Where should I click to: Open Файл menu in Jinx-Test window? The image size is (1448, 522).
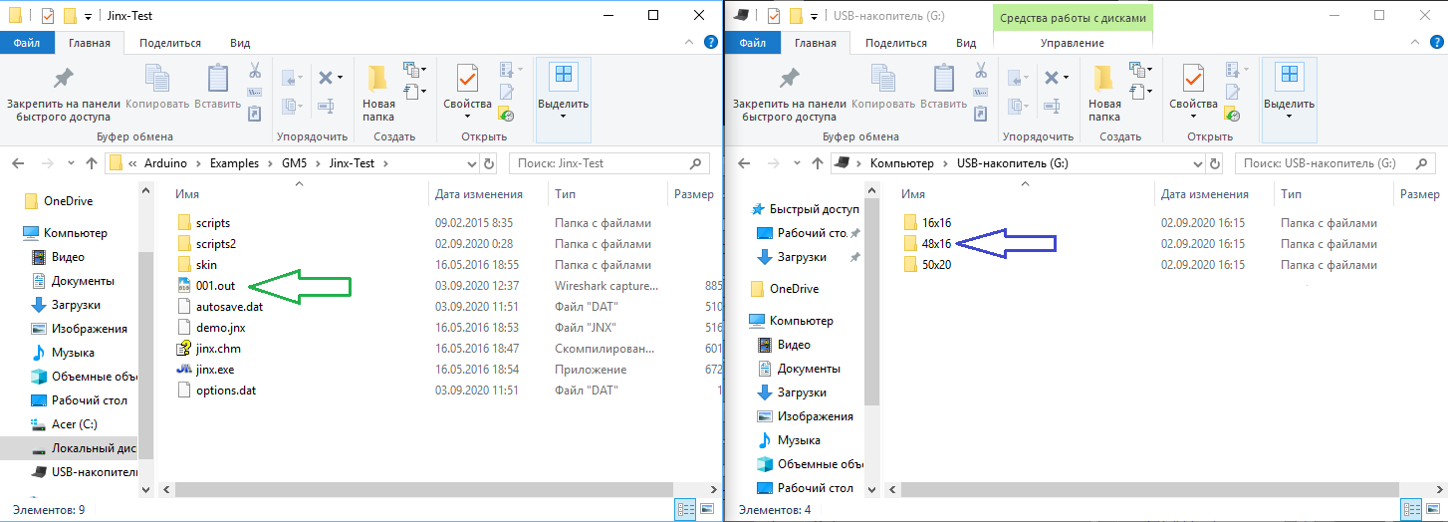click(27, 43)
